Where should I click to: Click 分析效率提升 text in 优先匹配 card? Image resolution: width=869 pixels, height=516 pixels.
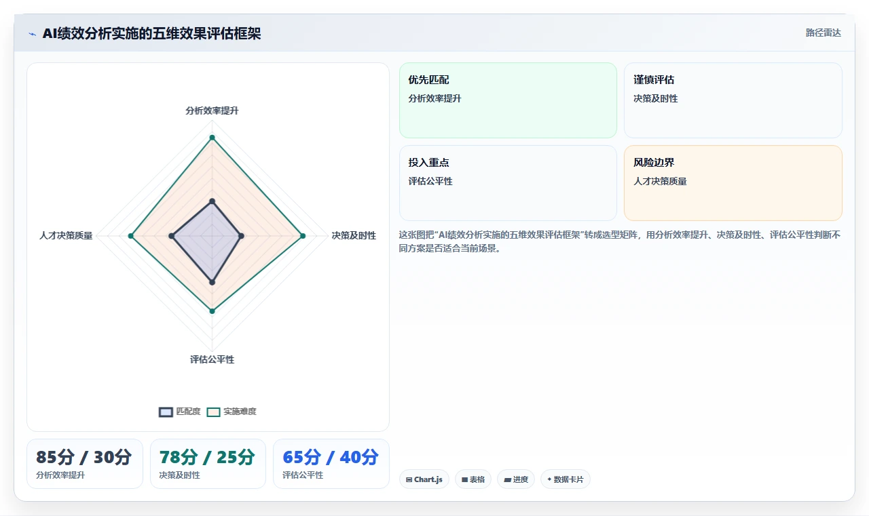pyautogui.click(x=434, y=98)
